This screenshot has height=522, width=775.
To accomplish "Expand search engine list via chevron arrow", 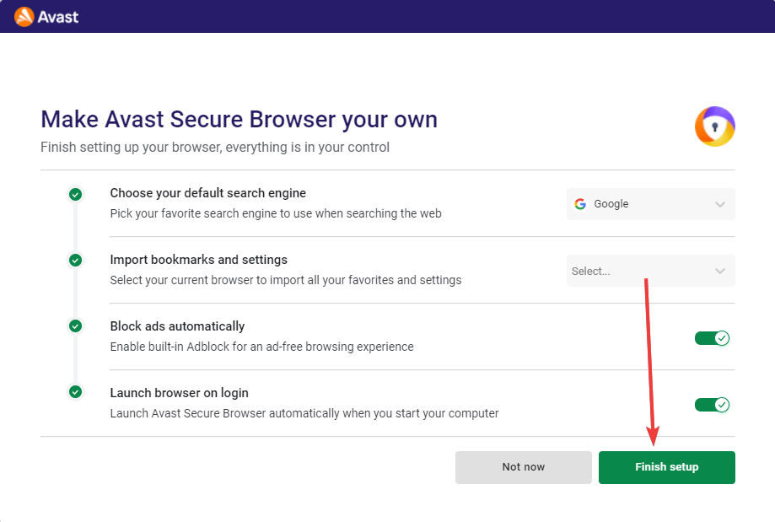I will [x=720, y=204].
